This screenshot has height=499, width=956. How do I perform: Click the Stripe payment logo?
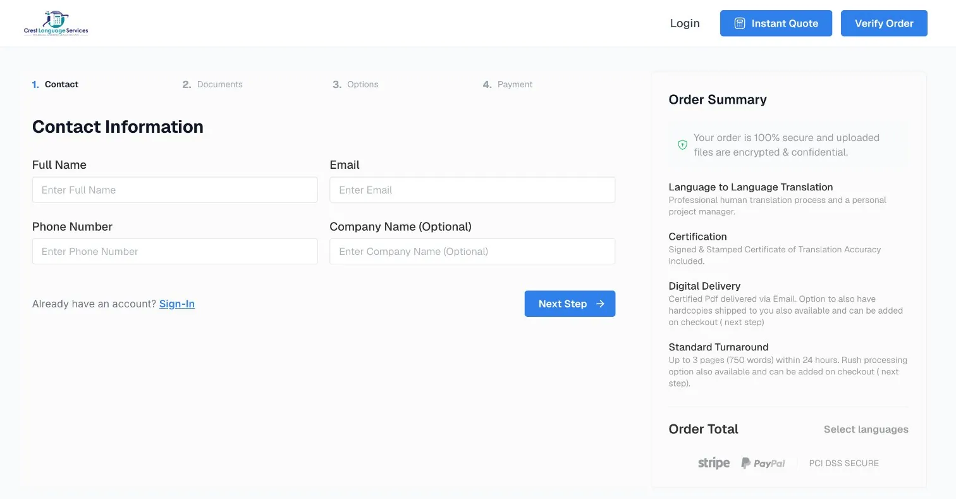pos(714,463)
